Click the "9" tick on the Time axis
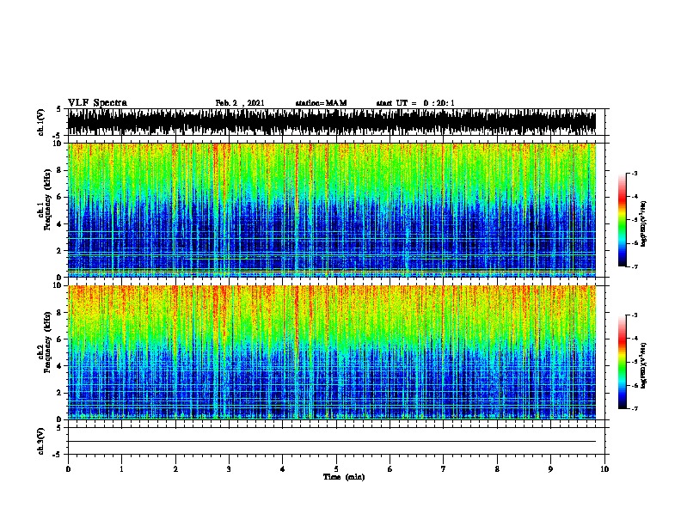This screenshot has height=526, width=681. [550, 469]
